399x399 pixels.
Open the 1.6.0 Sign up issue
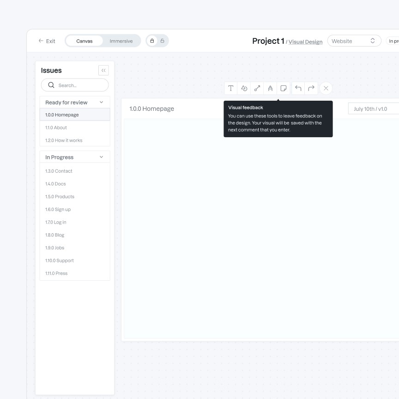pyautogui.click(x=75, y=209)
